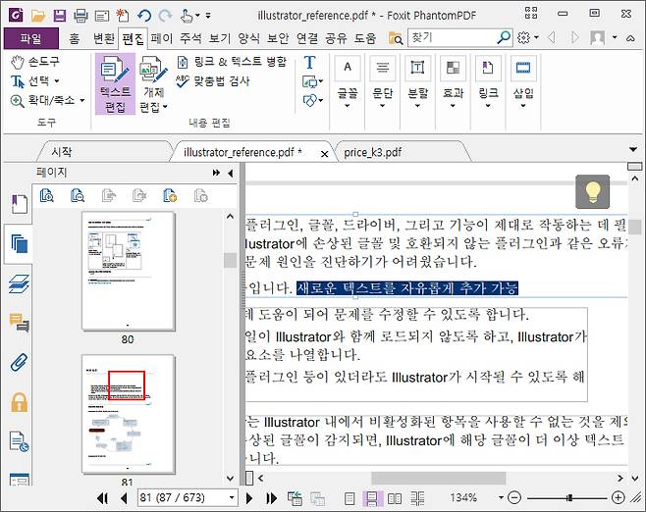Click the folder search icon beside 찾기
Screen dimensions: 646x512
(x=396, y=38)
